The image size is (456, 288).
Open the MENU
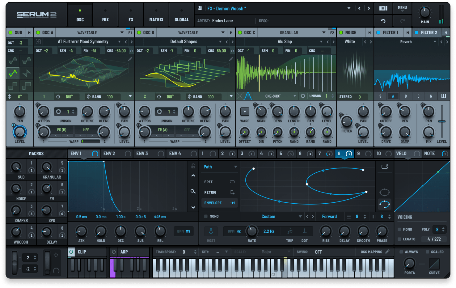coord(402,8)
